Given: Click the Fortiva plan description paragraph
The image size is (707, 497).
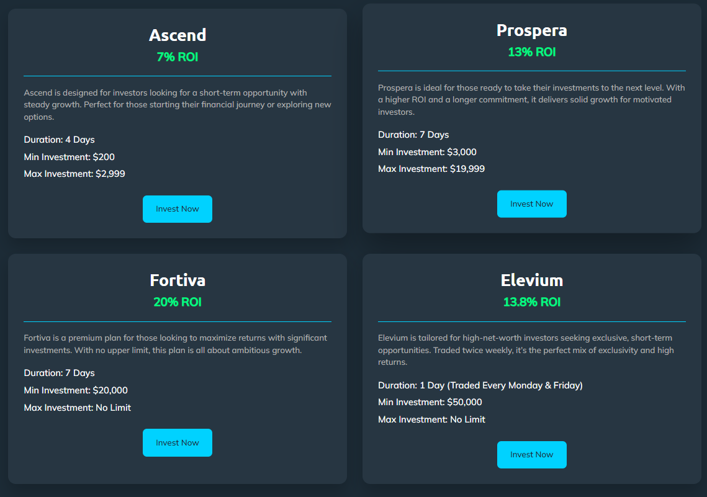Looking at the screenshot, I should point(176,344).
